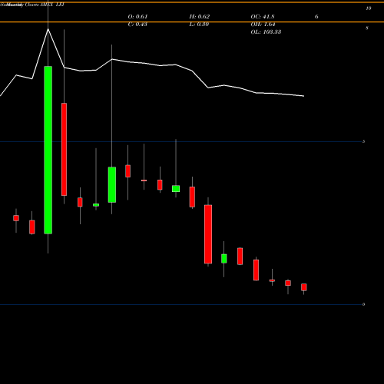Click the "0" price axis label

point(364,304)
